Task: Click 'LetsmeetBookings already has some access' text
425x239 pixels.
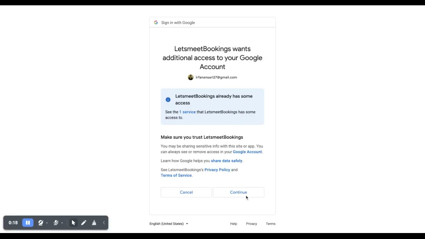Action: coord(214,100)
